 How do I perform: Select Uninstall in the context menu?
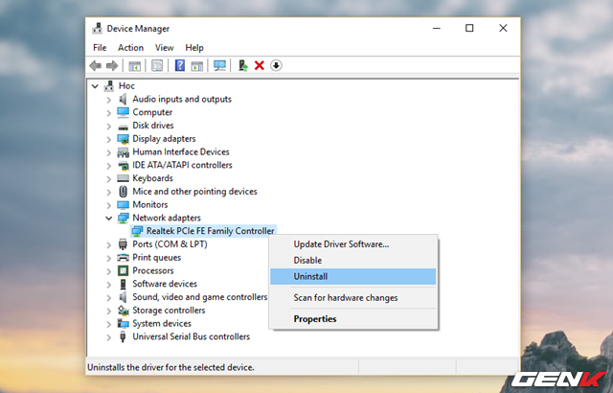(353, 276)
